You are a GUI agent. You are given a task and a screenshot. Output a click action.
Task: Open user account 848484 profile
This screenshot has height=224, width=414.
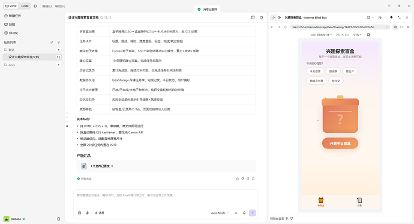[14, 219]
